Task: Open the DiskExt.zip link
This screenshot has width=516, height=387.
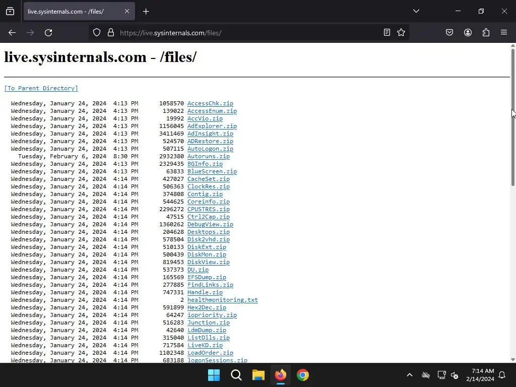Action: point(207,247)
